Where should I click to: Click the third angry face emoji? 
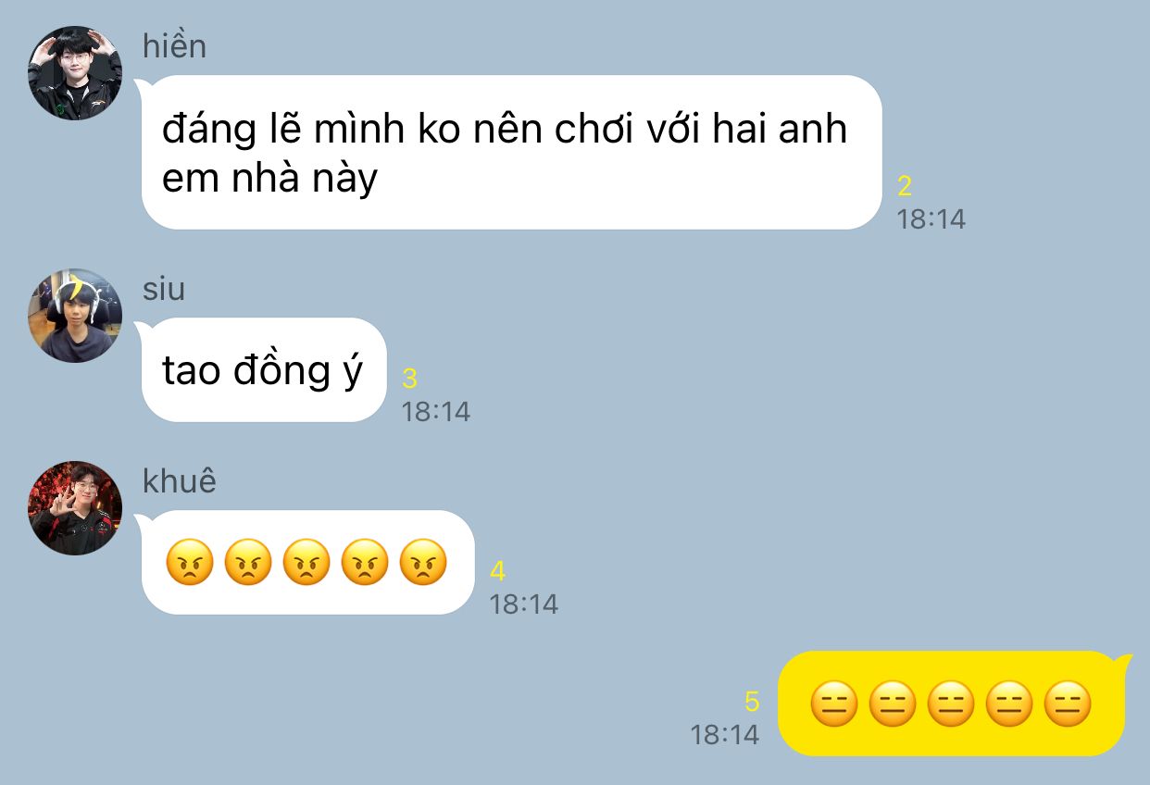306,563
